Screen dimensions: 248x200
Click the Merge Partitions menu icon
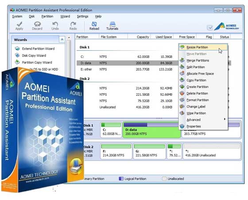point(182,60)
